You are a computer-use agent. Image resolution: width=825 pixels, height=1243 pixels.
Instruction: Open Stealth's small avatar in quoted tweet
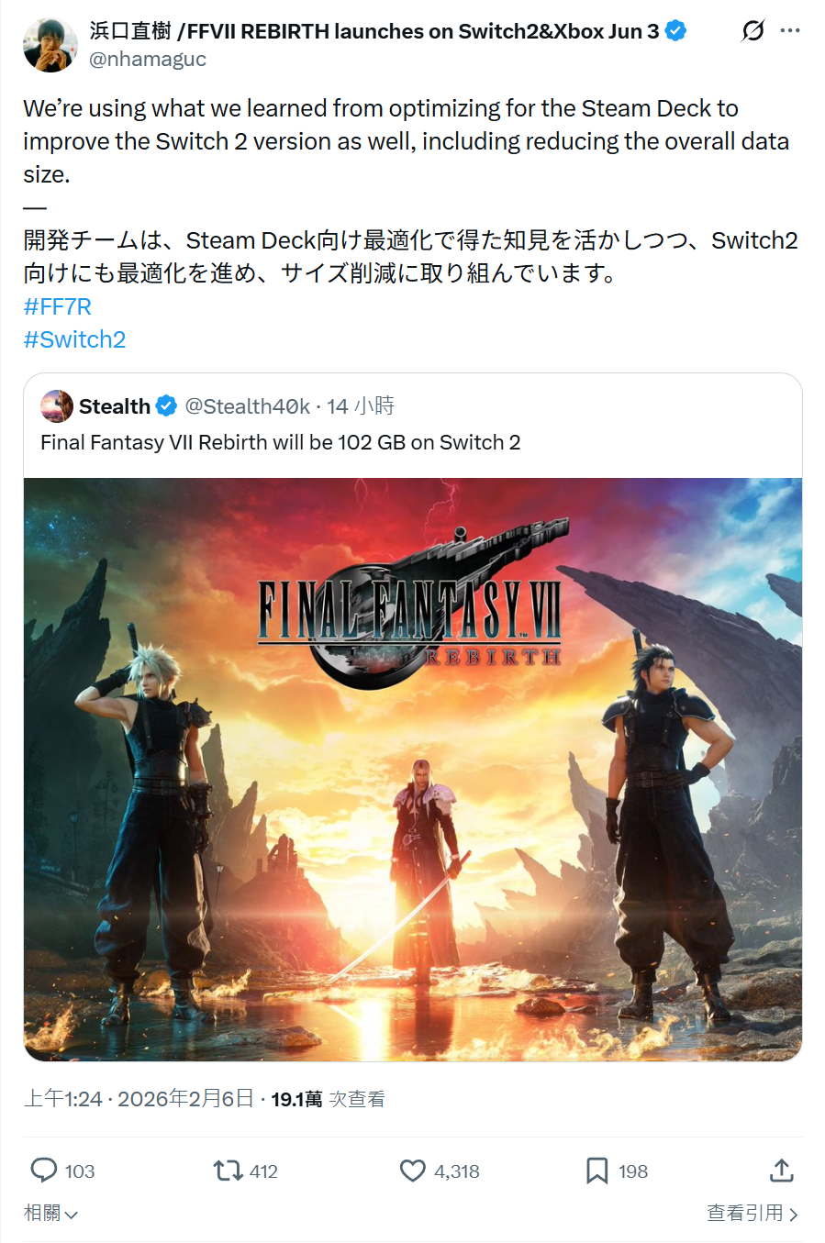tap(57, 405)
